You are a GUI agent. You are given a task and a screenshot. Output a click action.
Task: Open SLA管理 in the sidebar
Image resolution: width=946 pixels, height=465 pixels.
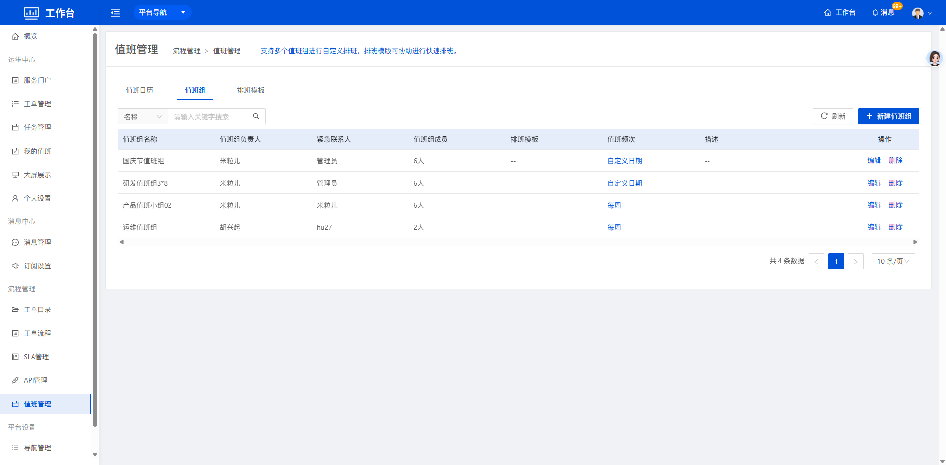click(36, 357)
